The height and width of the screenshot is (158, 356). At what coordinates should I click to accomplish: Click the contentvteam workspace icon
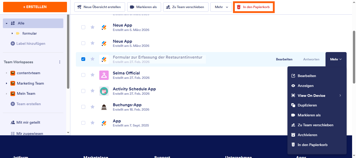point(13,73)
